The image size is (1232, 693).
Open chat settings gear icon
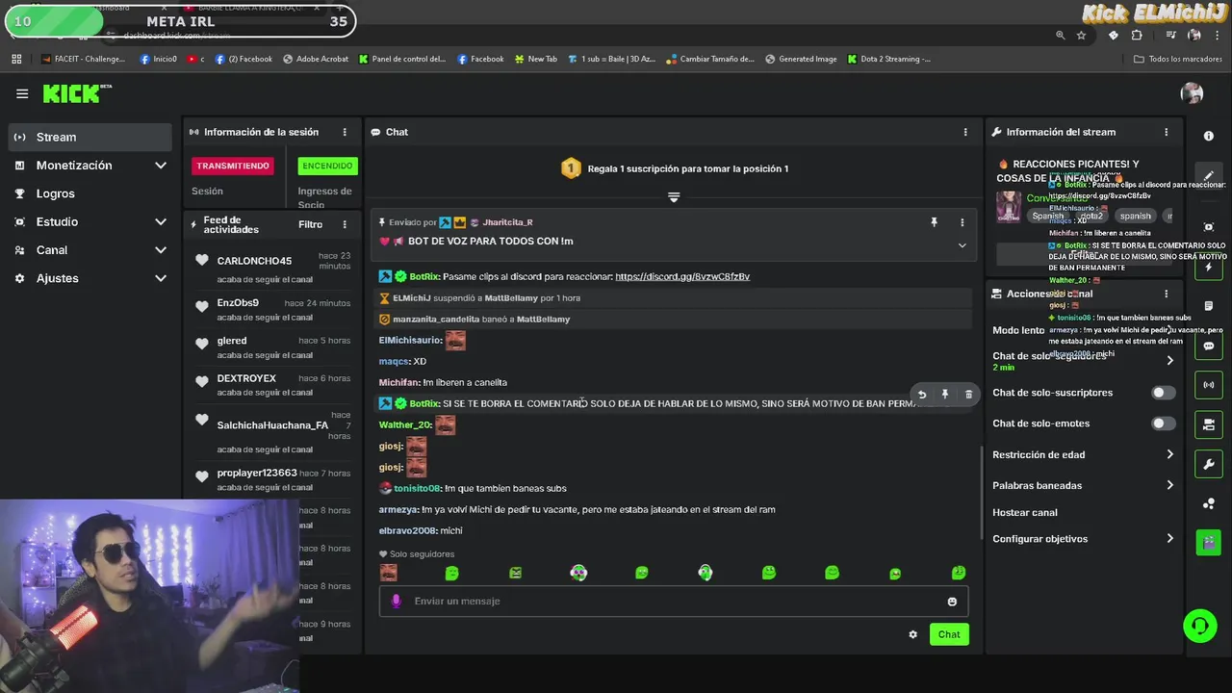912,634
